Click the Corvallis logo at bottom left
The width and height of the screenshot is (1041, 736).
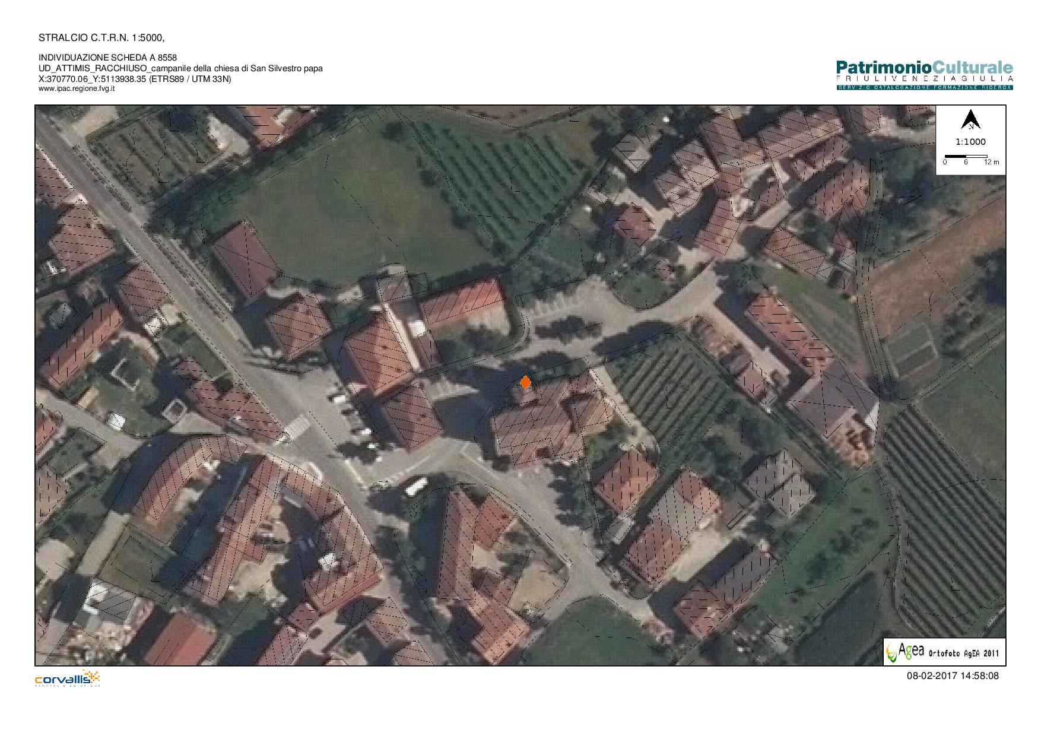pyautogui.click(x=67, y=678)
